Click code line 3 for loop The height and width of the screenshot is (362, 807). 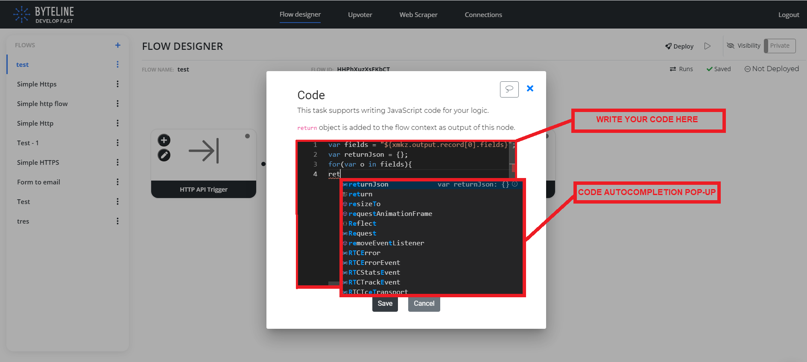pyautogui.click(x=370, y=164)
